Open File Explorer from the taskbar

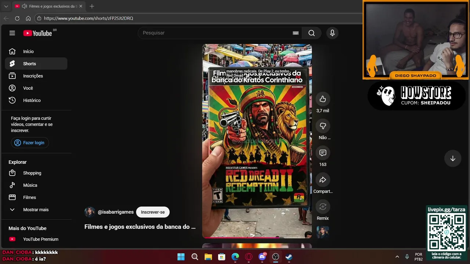208,257
